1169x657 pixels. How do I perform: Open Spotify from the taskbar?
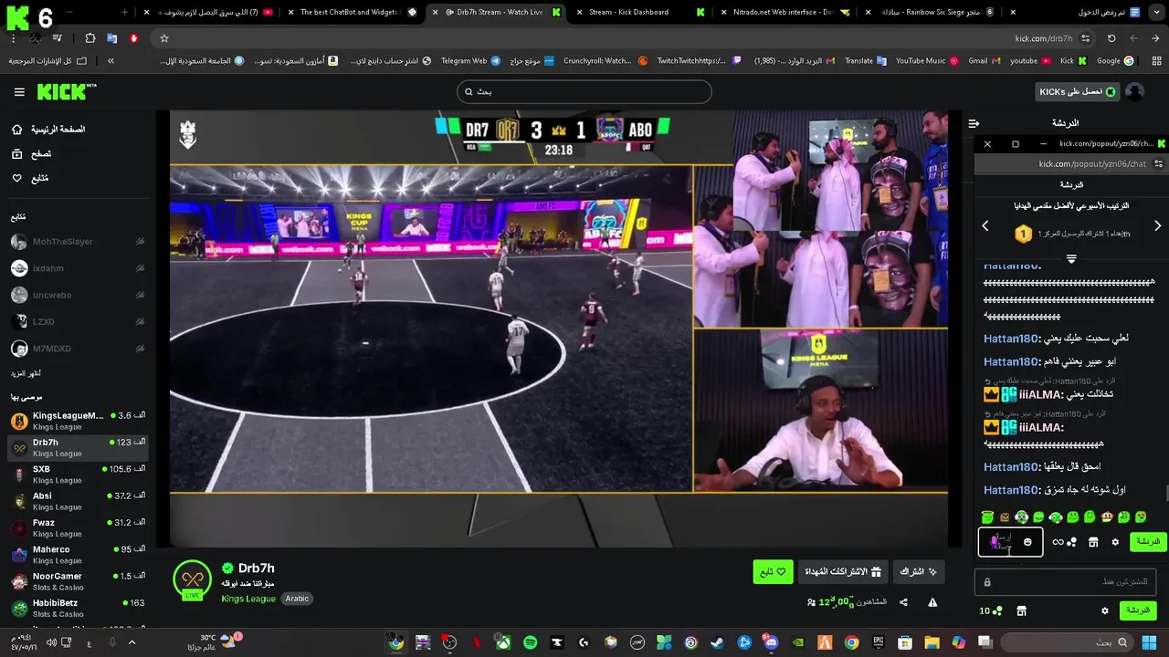point(531,642)
